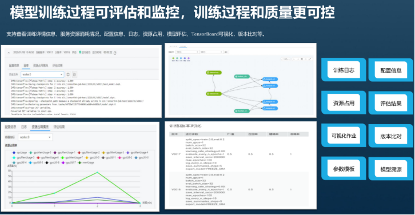The width and height of the screenshot is (415, 215).
Task: Collapse the V0017 training record chevron
Action: click(x=8, y=53)
